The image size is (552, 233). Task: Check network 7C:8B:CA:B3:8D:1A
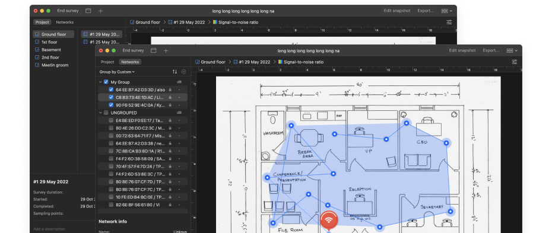coord(111,151)
